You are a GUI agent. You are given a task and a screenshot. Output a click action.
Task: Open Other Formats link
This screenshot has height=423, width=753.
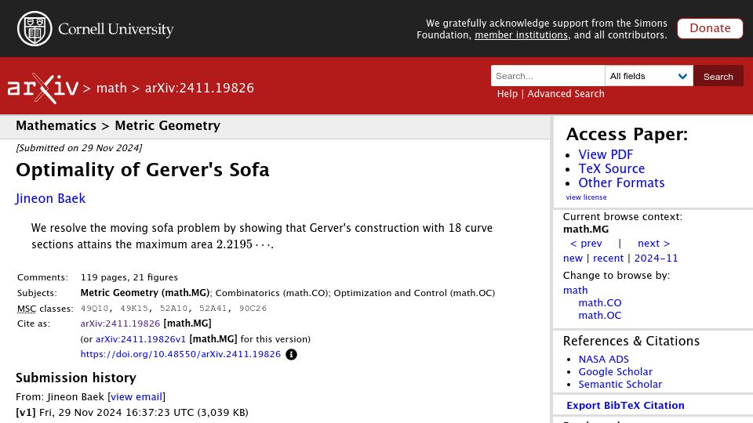621,183
